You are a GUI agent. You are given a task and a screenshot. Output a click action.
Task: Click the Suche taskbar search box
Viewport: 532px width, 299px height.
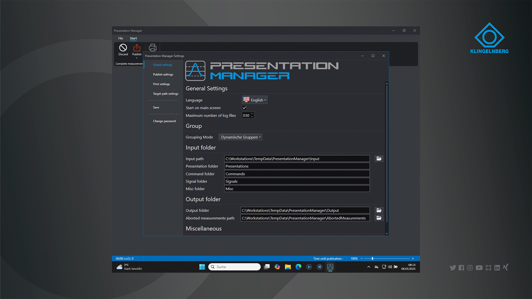[234, 267]
